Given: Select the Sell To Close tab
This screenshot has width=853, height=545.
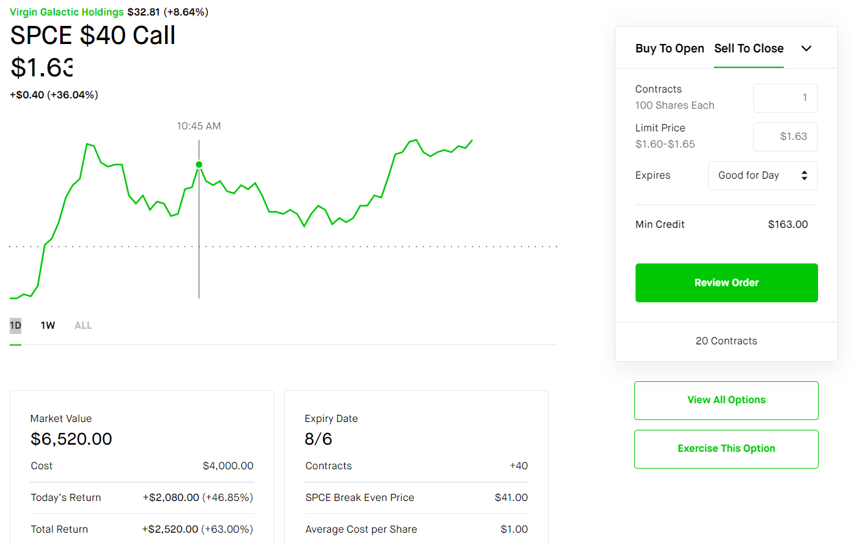Looking at the screenshot, I should tap(748, 48).
